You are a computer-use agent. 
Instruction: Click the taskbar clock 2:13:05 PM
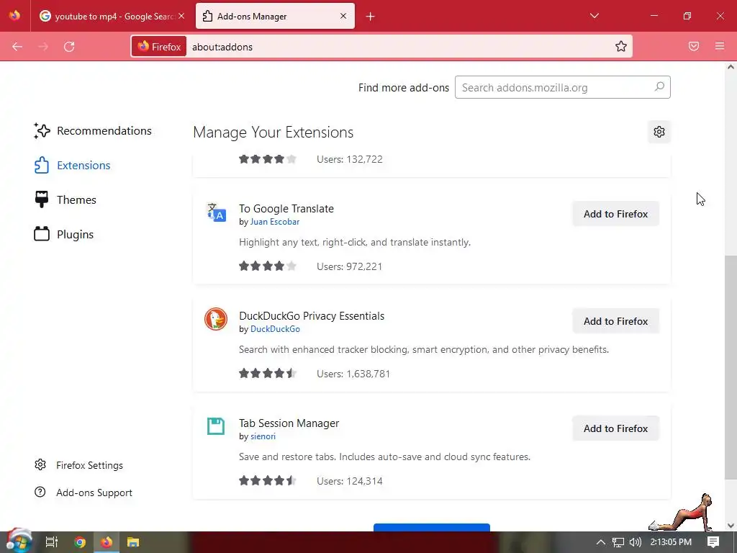pyautogui.click(x=671, y=542)
